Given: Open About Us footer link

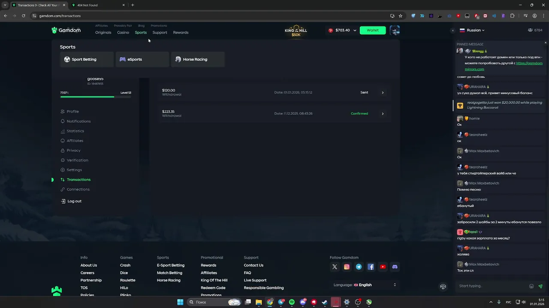Looking at the screenshot, I should [89, 265].
